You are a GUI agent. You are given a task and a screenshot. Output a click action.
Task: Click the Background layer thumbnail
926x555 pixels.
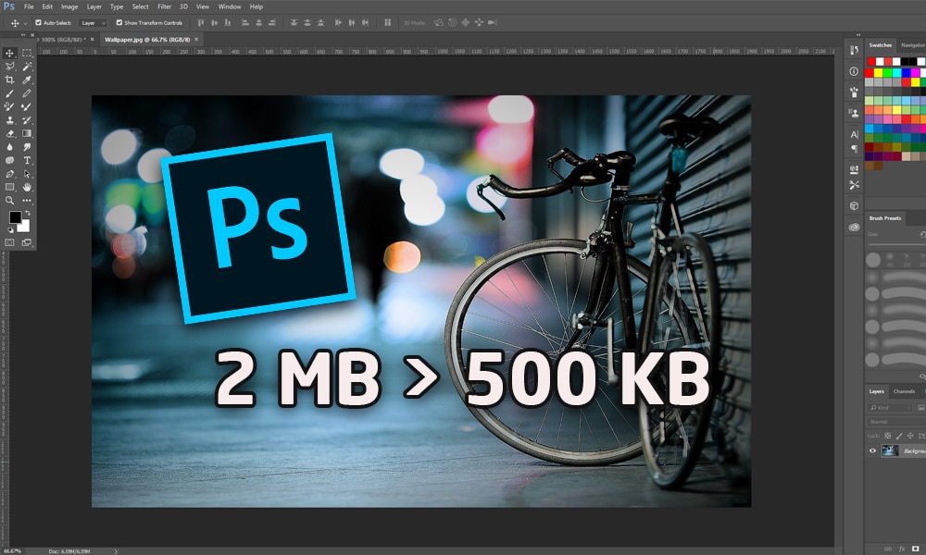point(890,451)
